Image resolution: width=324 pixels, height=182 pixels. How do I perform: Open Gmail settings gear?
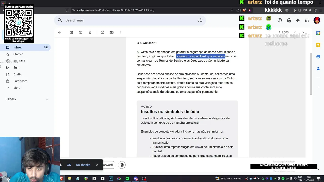click(x=289, y=20)
